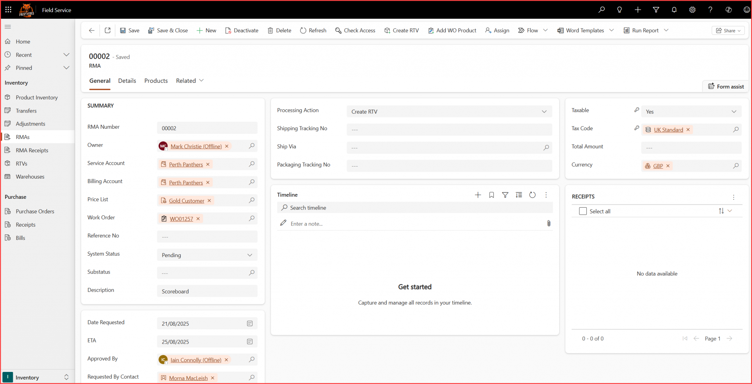Expand the Taxable dropdown

pyautogui.click(x=734, y=111)
